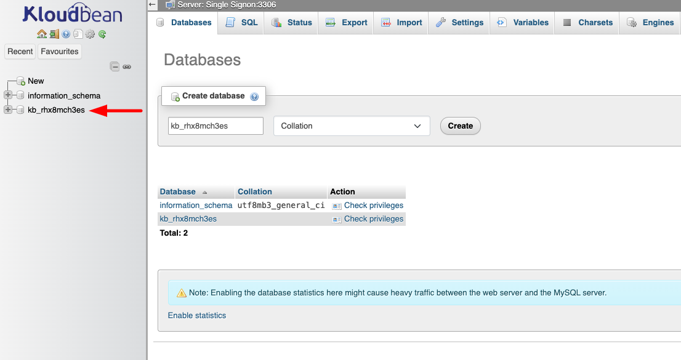
Task: Open panel settings with the gear icon
Action: pyautogui.click(x=90, y=34)
